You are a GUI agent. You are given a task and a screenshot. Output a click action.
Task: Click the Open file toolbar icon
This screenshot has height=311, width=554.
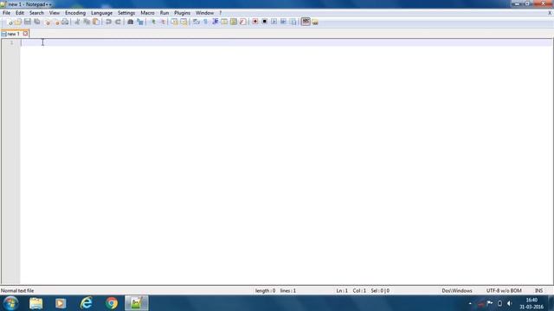click(18, 22)
